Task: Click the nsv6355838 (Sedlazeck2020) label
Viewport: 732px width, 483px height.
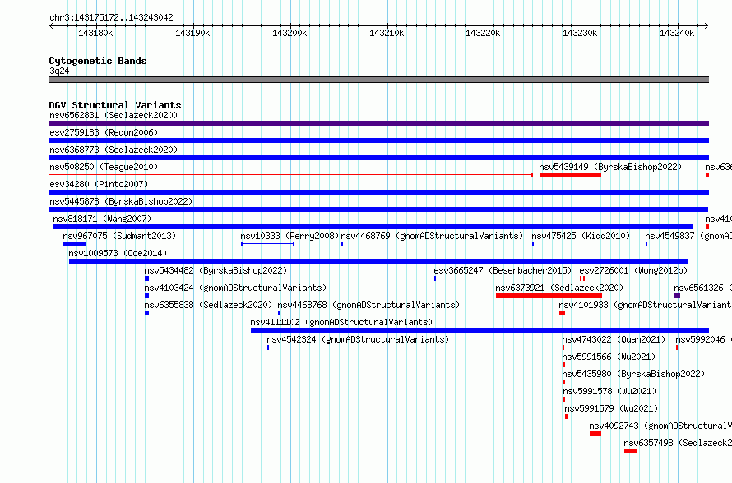Action: (208, 305)
